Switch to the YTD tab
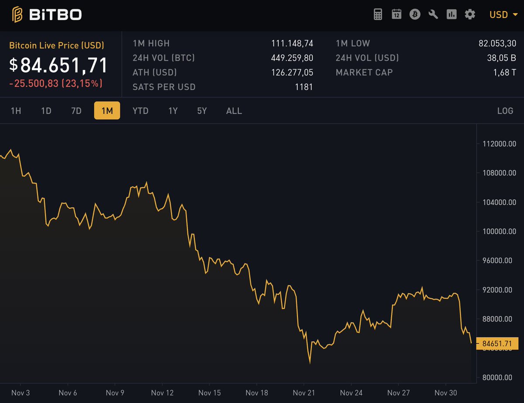The width and height of the screenshot is (524, 403). tap(140, 111)
